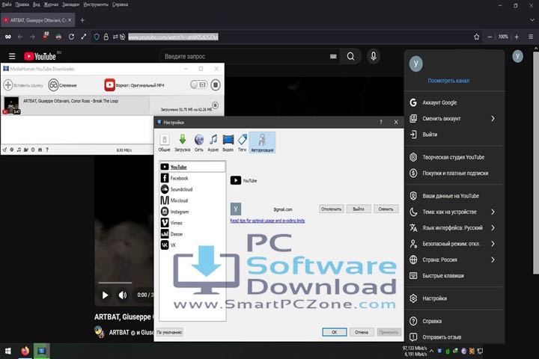The height and width of the screenshot is (359, 539).
Task: Open the YouTube hamburger guide menu
Action: click(x=12, y=56)
